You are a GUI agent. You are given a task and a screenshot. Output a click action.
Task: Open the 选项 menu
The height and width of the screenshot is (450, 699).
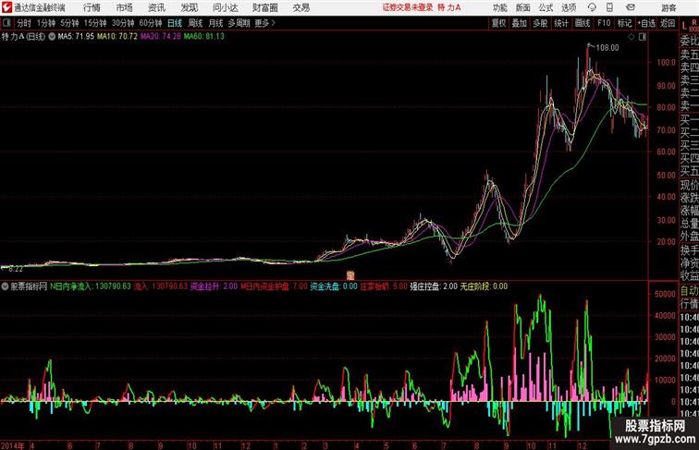569,7
